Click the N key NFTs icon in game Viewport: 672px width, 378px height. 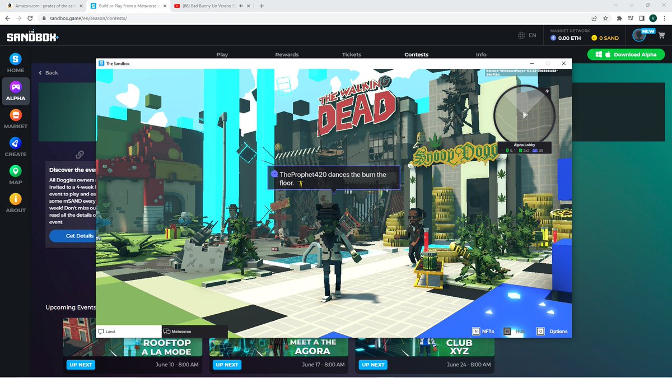point(477,331)
